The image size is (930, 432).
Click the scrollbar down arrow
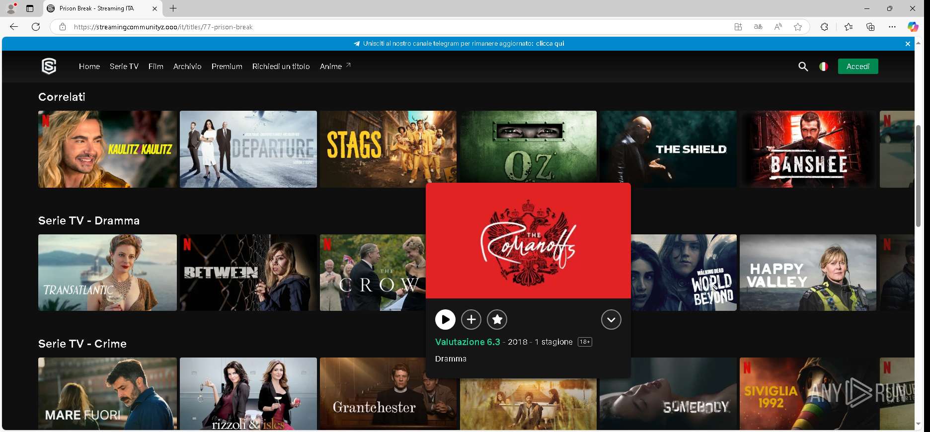(918, 424)
